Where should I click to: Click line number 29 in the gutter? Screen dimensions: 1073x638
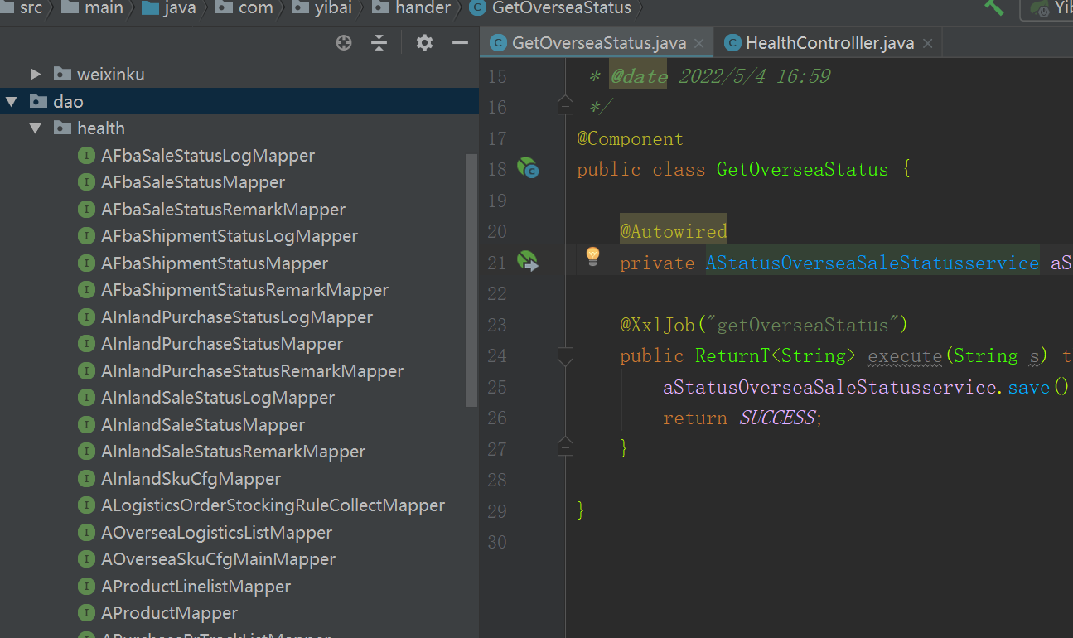point(496,511)
